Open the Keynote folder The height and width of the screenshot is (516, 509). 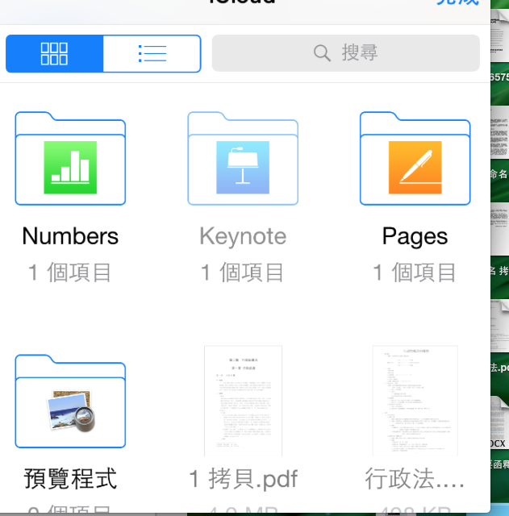(x=243, y=158)
